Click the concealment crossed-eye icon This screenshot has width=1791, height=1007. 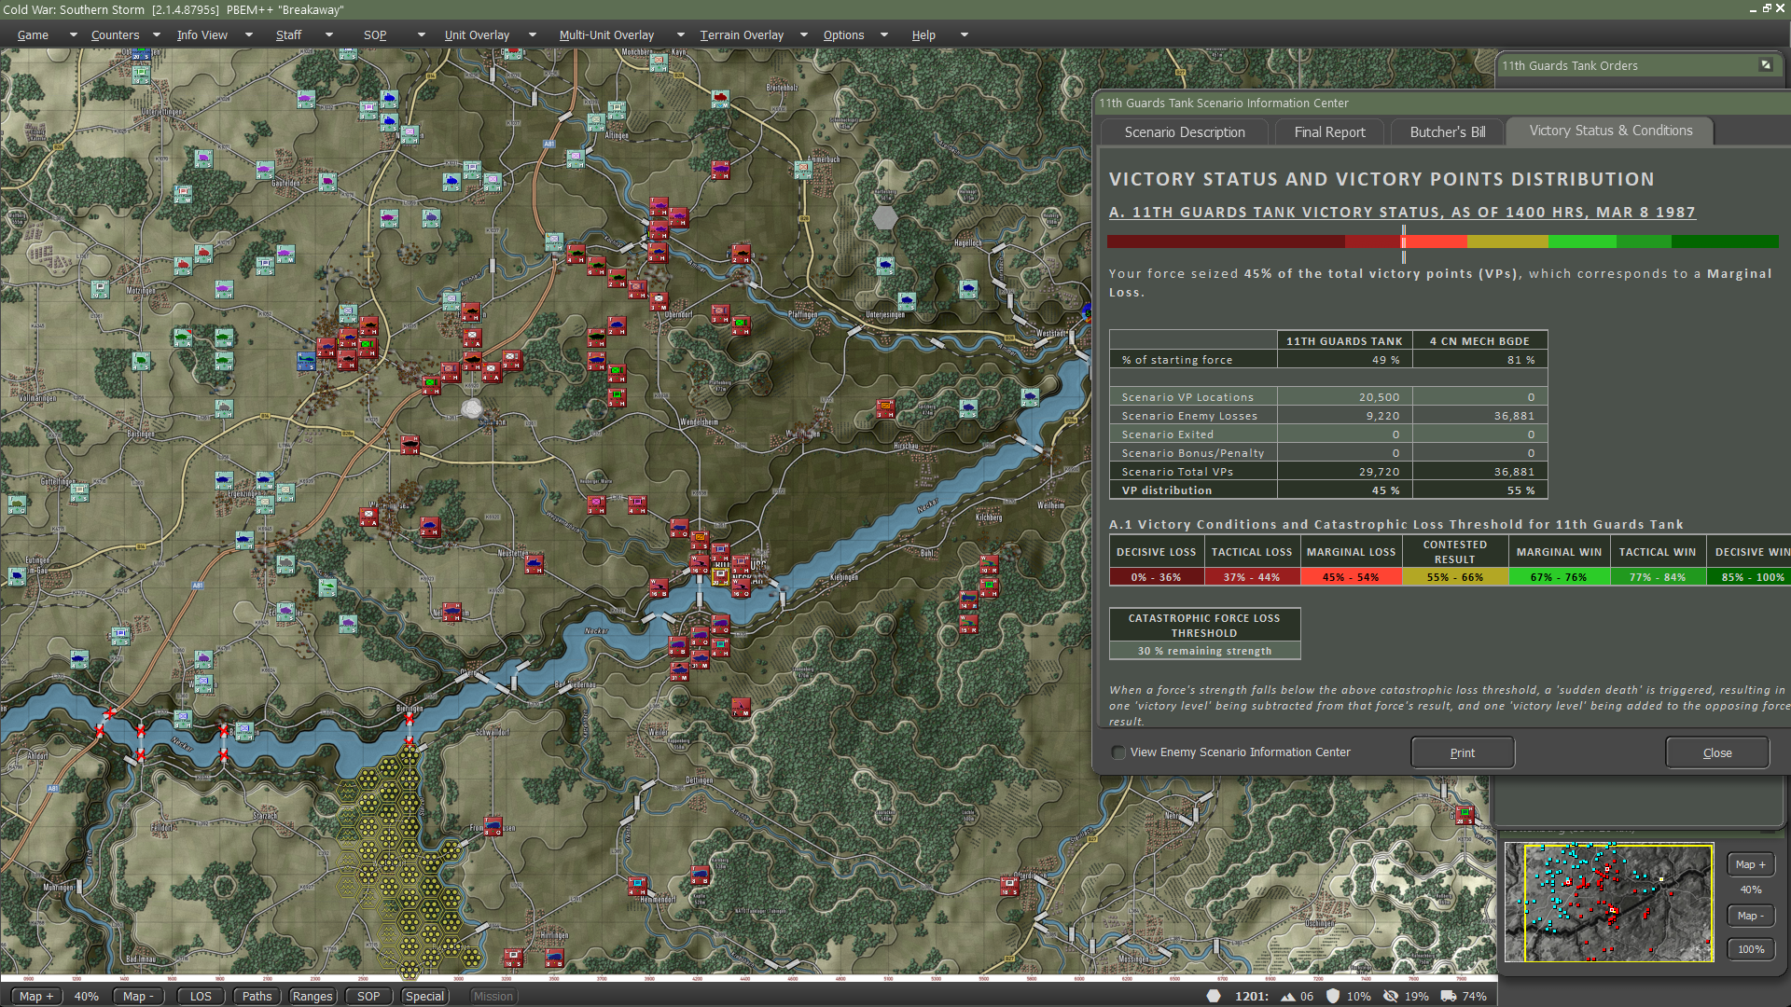click(1391, 996)
